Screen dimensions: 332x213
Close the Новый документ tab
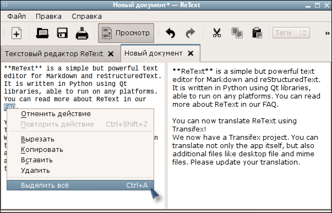(x=191, y=53)
